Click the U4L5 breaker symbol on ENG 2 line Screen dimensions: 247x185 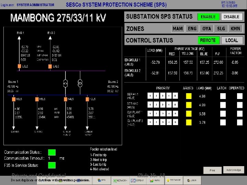(x=50, y=66)
